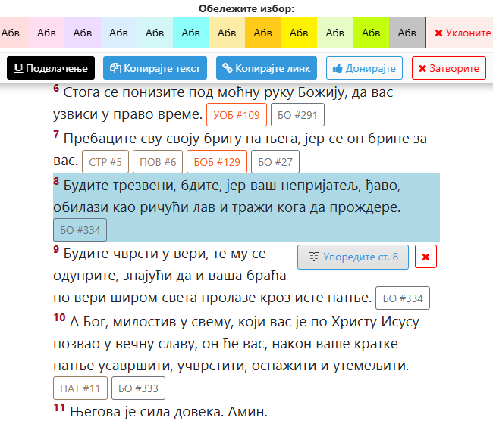The image size is (493, 424).
Task: Choose the lavender highlight swatch
Action: (x=83, y=33)
